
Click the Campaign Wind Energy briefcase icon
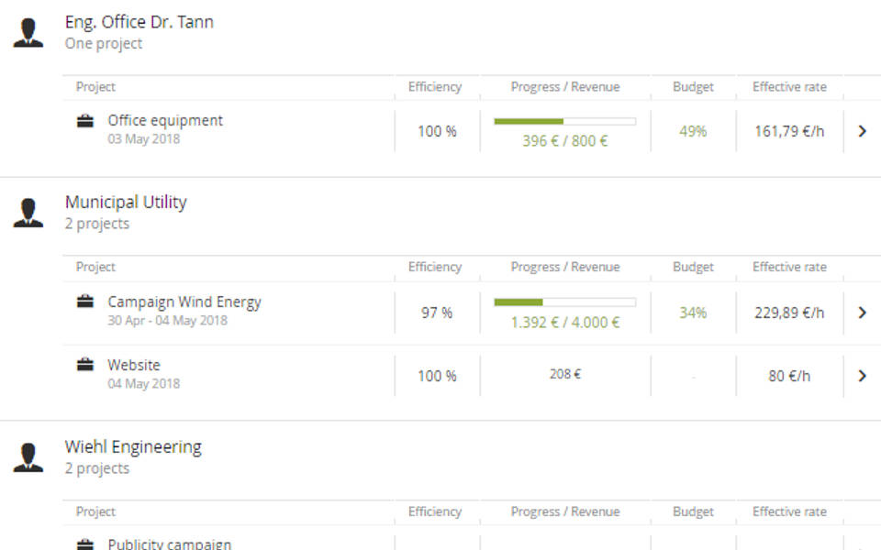pos(85,302)
